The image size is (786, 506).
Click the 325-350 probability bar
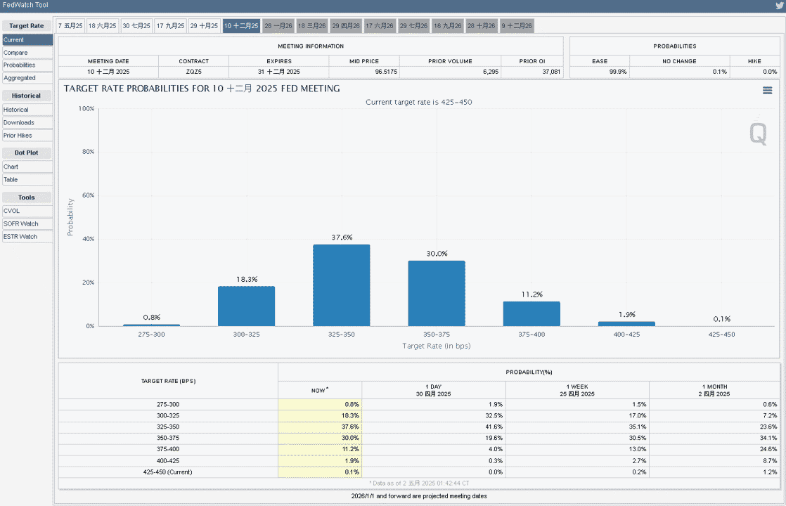coord(342,285)
